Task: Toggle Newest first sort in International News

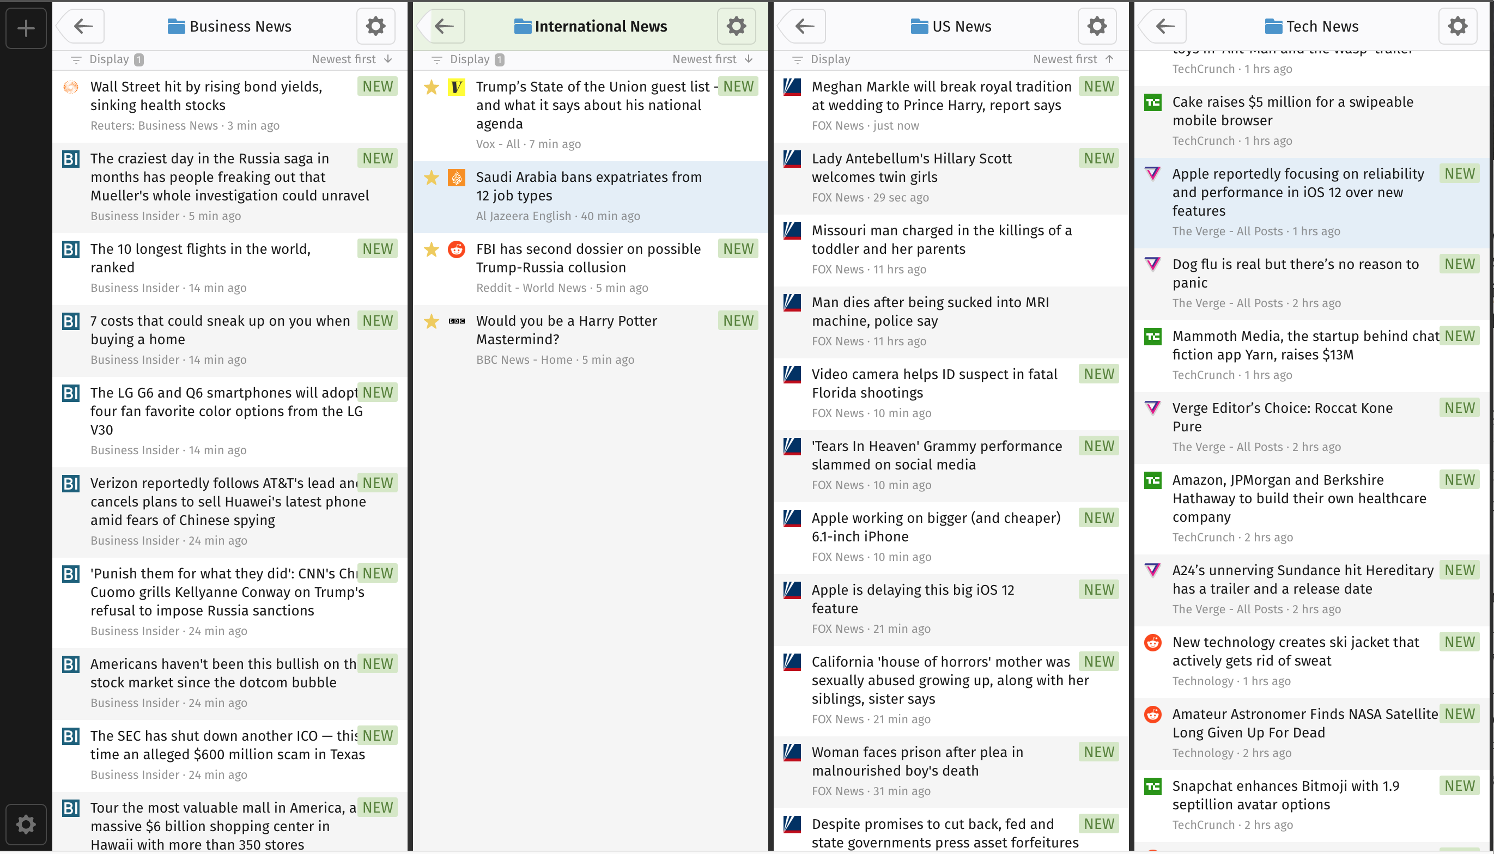Action: [x=713, y=59]
